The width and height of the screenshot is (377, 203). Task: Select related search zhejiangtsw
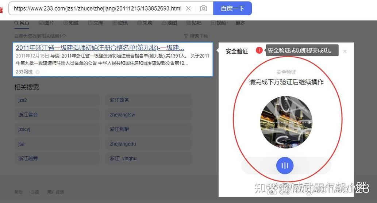coord(149,115)
